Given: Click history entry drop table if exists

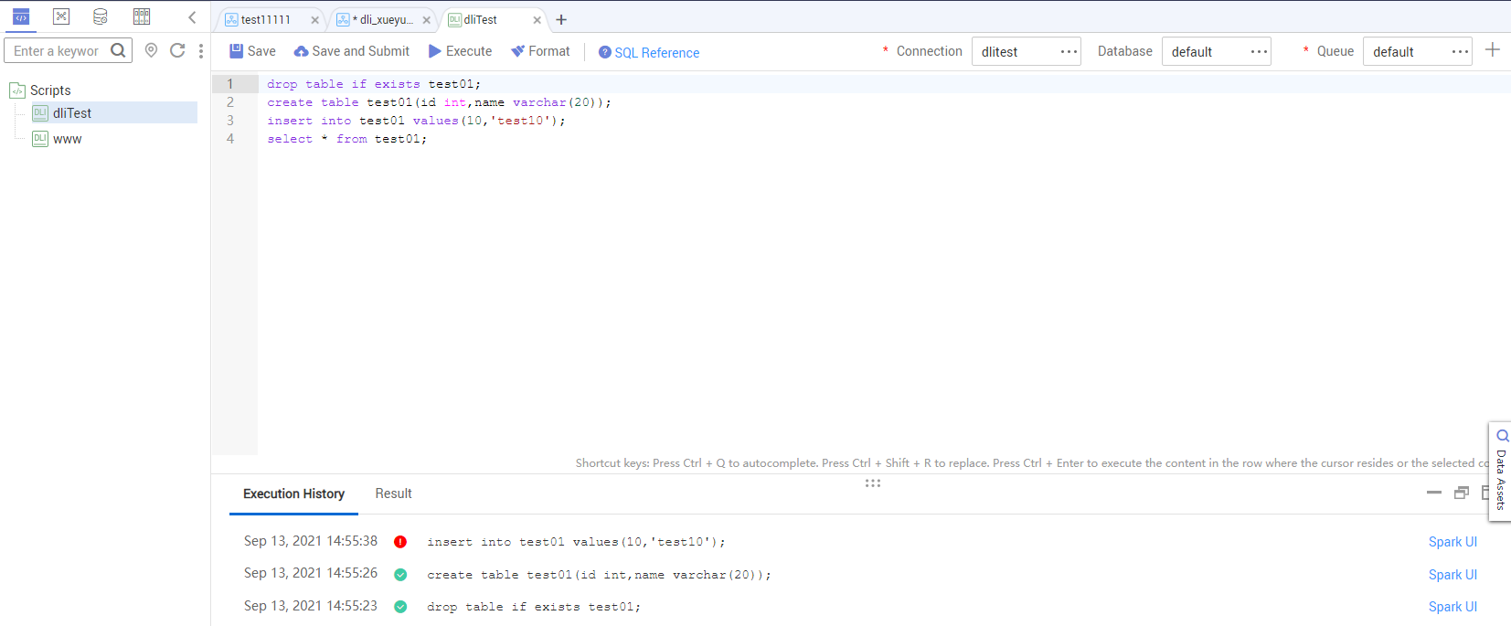Looking at the screenshot, I should [534, 607].
